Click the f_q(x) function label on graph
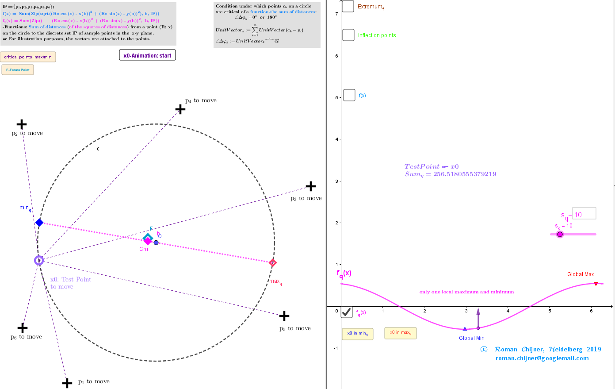 coord(344,274)
